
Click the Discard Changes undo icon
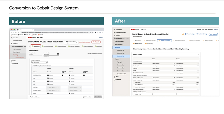coord(31,97)
